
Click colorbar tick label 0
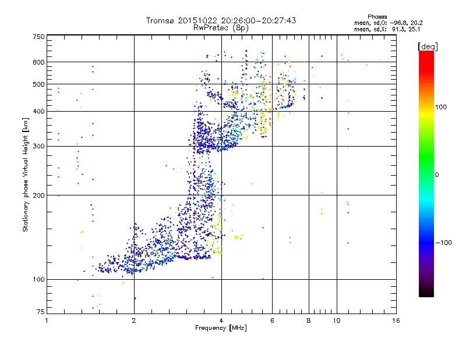(437, 175)
